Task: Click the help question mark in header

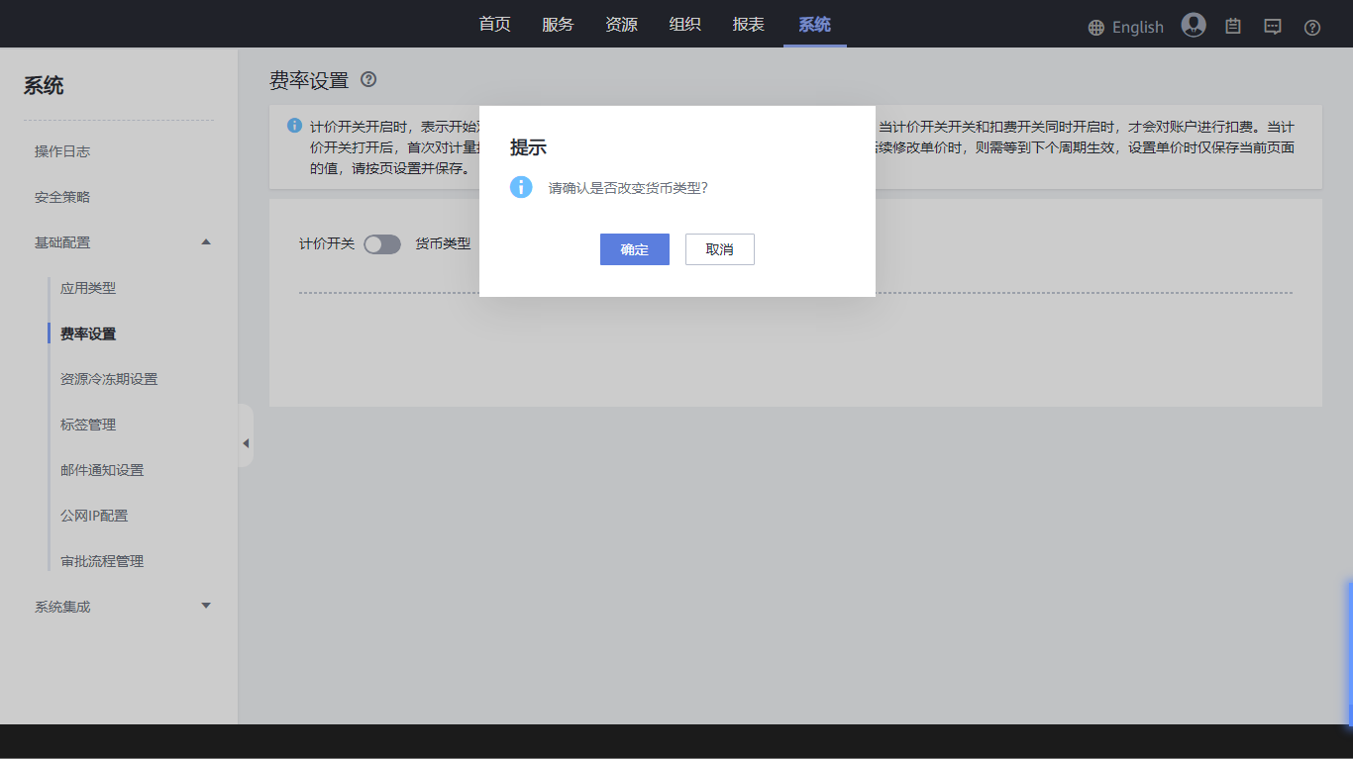Action: click(x=1312, y=28)
